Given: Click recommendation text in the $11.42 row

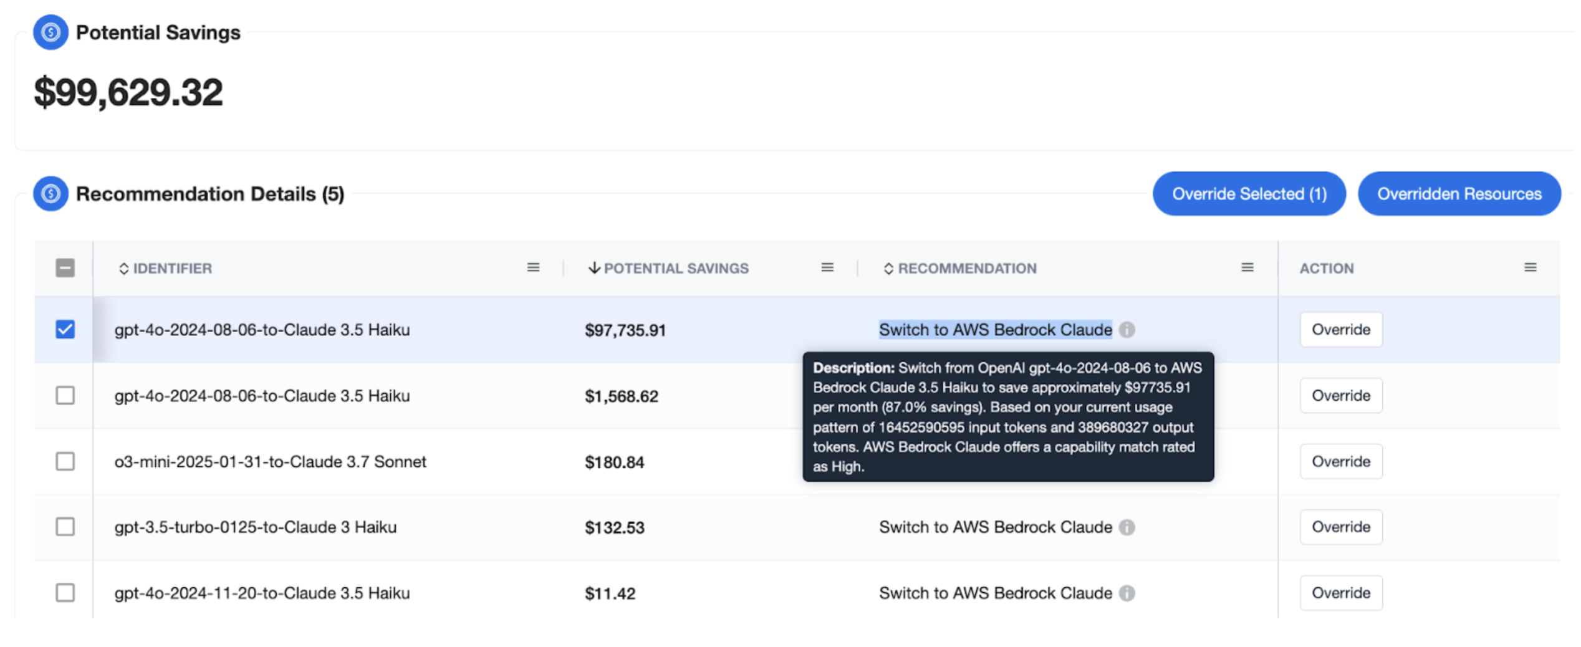Looking at the screenshot, I should point(996,593).
